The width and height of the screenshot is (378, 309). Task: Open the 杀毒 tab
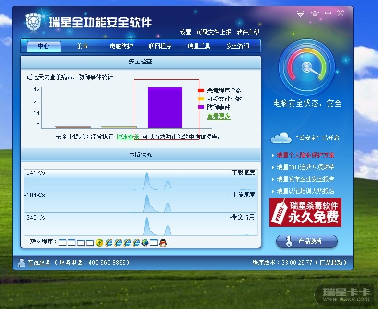(82, 46)
